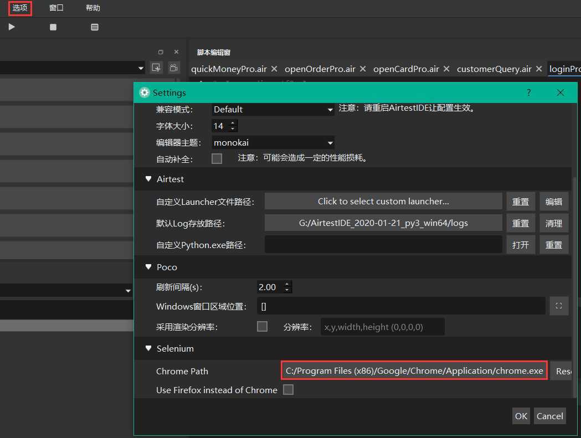This screenshot has width=581, height=438.
Task: Click 清理 to clear logs
Action: click(x=554, y=223)
